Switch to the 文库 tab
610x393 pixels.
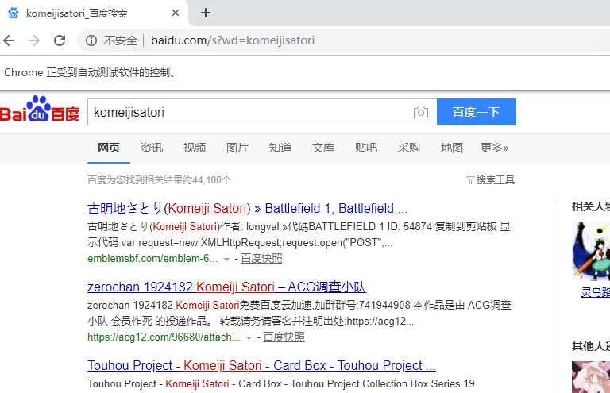323,148
